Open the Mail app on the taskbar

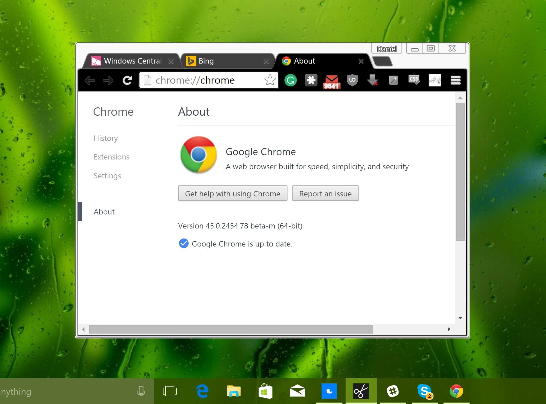point(297,391)
